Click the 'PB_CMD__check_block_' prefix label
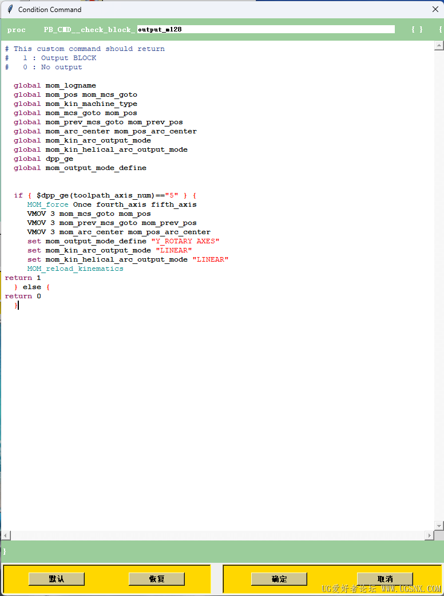This screenshot has height=596, width=444. pyautogui.click(x=89, y=30)
